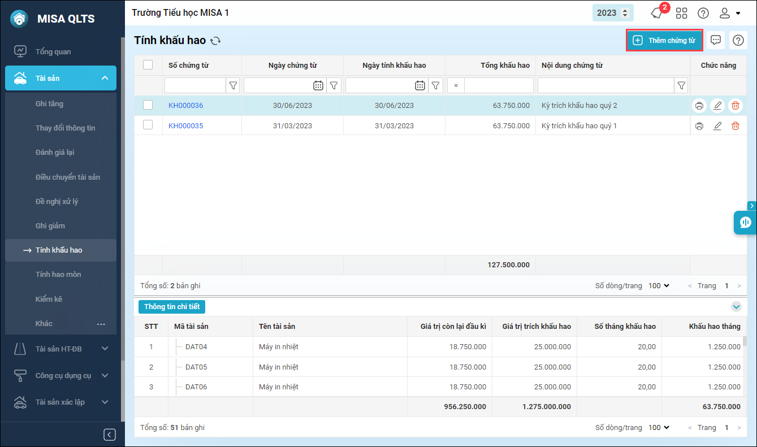
Task: Collapse the Tài sản menu section
Action: coord(105,78)
